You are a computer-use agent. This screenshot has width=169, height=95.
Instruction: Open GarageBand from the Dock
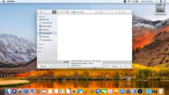[86, 91]
